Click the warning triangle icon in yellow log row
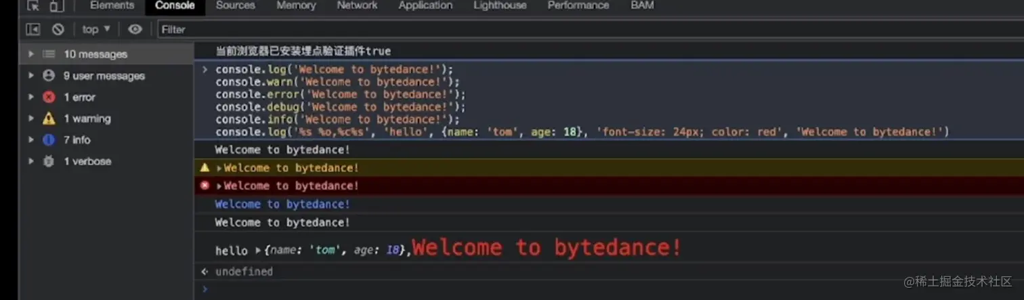1024x300 pixels. [x=205, y=167]
